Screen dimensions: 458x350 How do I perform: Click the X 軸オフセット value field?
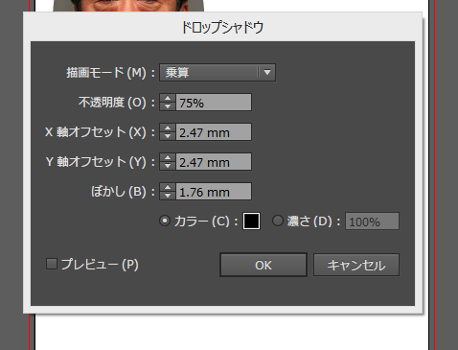214,132
